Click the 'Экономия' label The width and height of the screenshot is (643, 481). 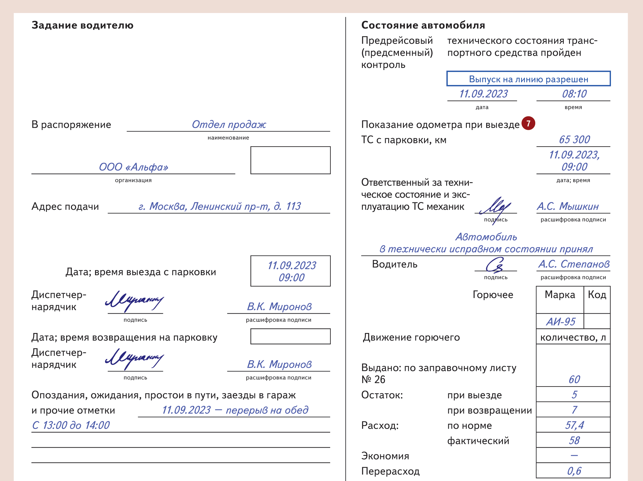pos(385,456)
